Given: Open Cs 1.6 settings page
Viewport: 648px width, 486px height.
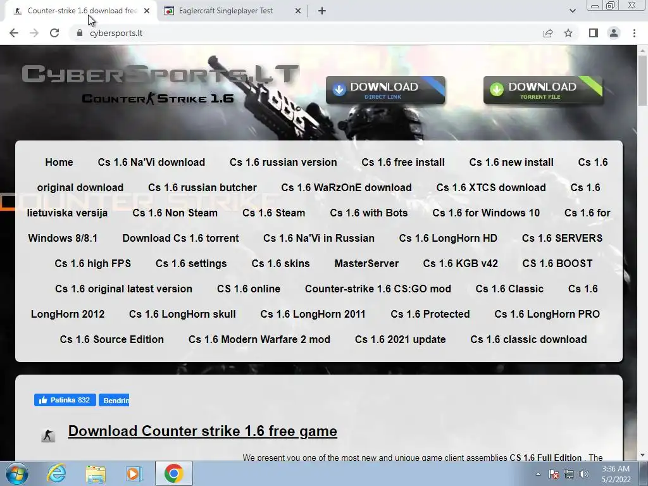Looking at the screenshot, I should click(191, 264).
